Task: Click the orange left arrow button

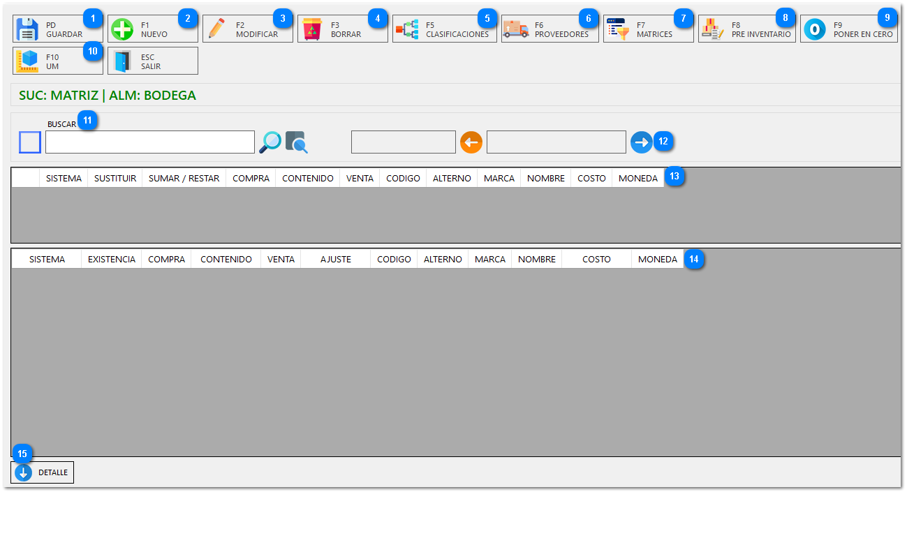Action: tap(471, 142)
